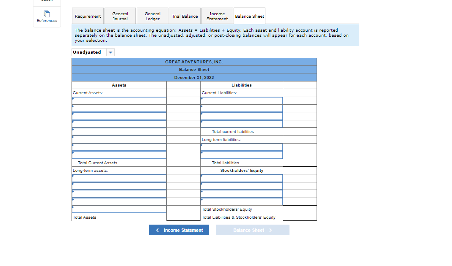Click the 'Long-term liabilities:' label

[x=221, y=139]
